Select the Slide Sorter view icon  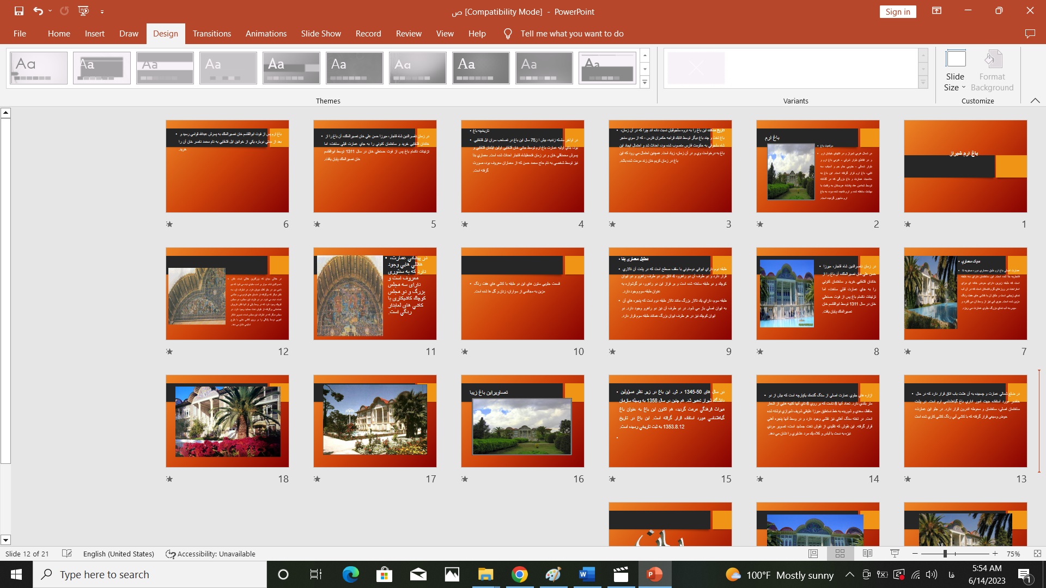coord(840,554)
